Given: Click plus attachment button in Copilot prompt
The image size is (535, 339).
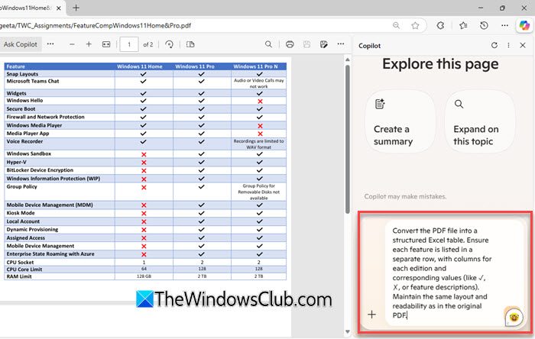Looking at the screenshot, I should coord(372,315).
